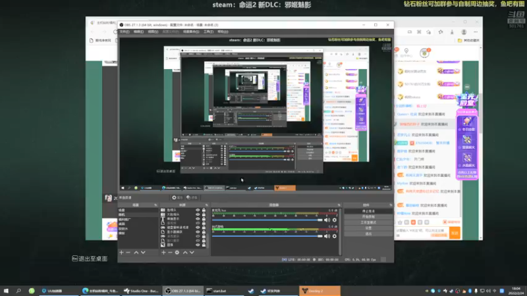This screenshot has height=296, width=527.
Task: Click orange 发送 send button in chat
Action: 455,233
